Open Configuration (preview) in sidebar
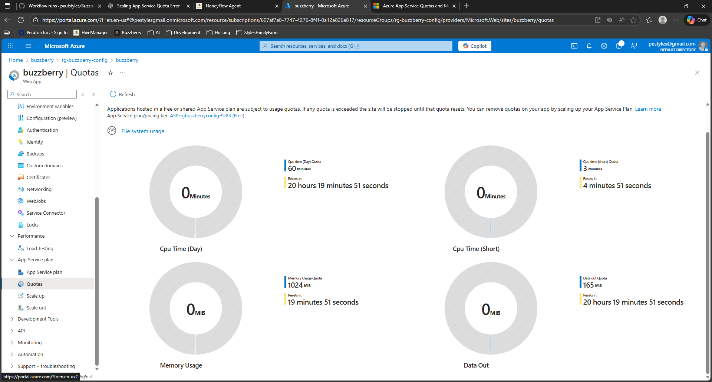 click(x=52, y=118)
